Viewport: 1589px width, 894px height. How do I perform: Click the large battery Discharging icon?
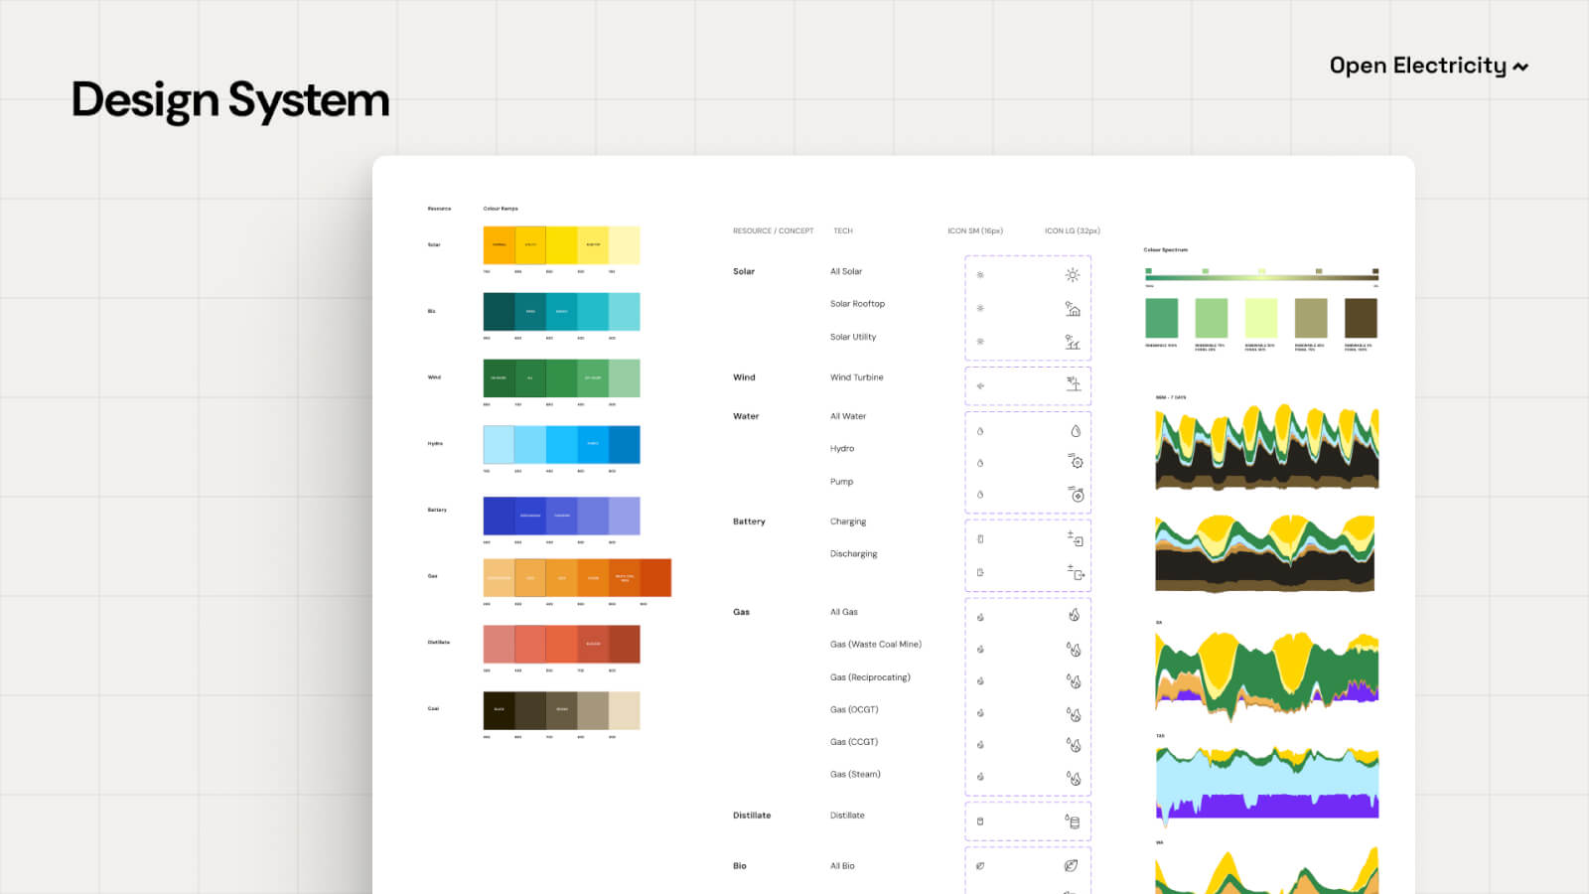point(1076,572)
